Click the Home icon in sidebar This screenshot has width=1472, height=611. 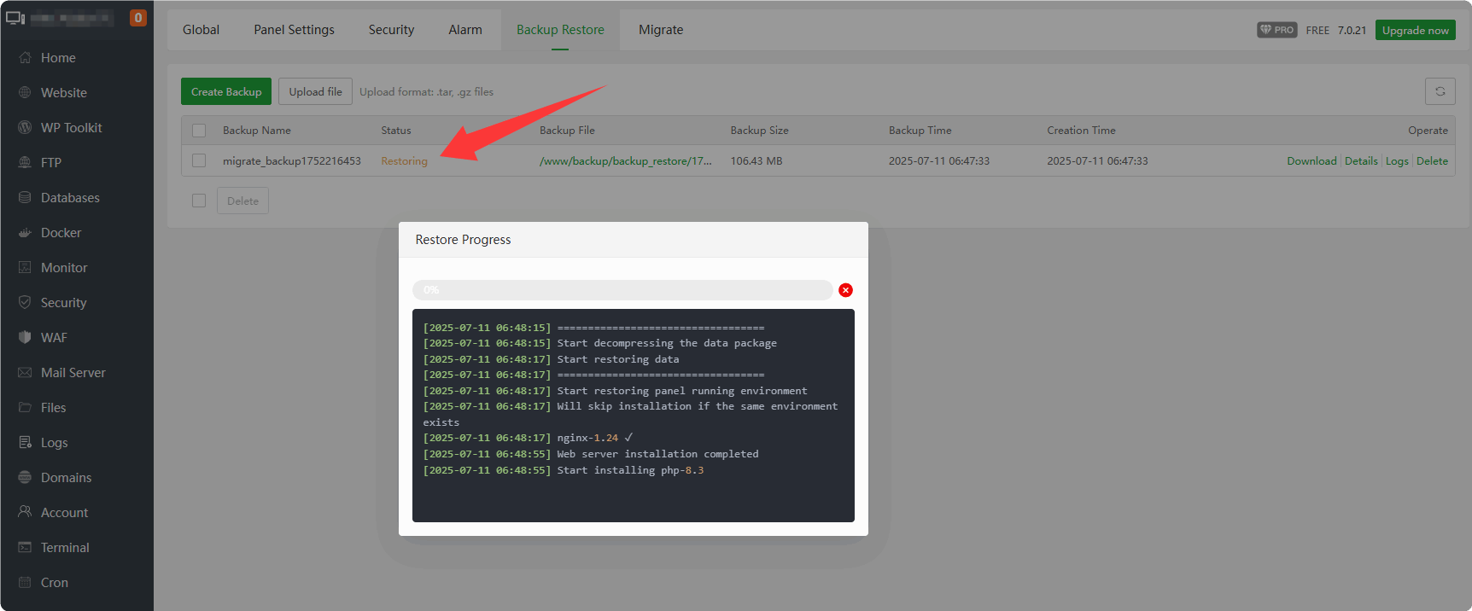click(25, 58)
